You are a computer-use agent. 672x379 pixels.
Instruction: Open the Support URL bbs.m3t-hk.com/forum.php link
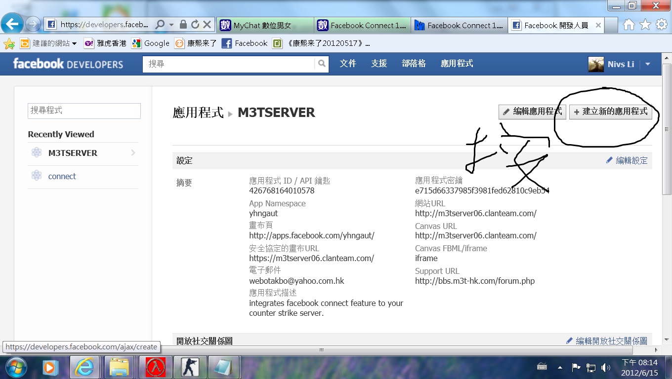(x=475, y=281)
